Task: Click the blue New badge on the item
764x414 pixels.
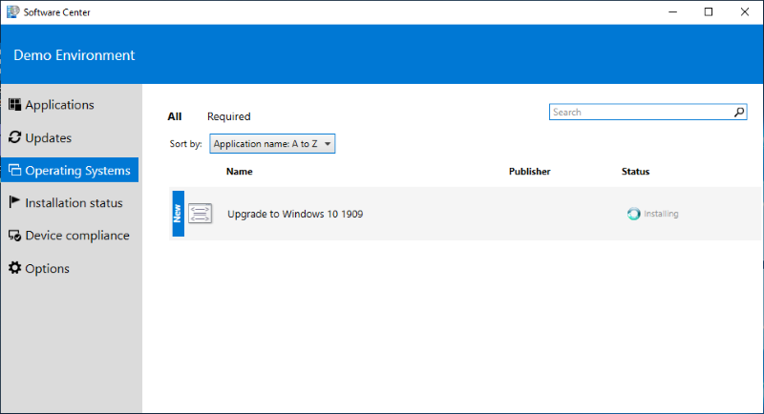Action: pos(177,214)
